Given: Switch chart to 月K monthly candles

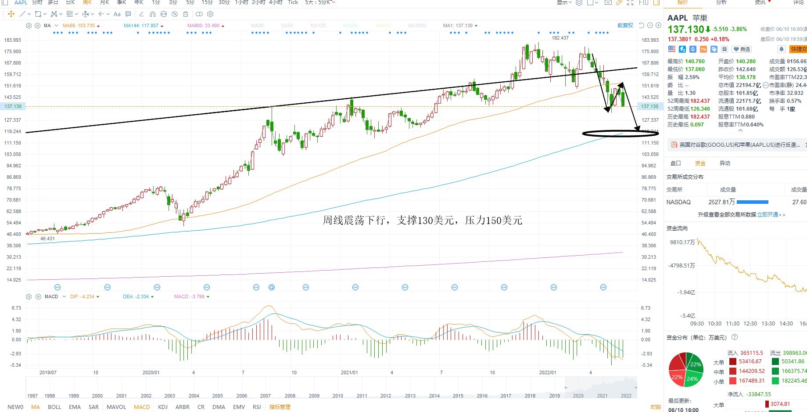Looking at the screenshot, I should pyautogui.click(x=104, y=2).
